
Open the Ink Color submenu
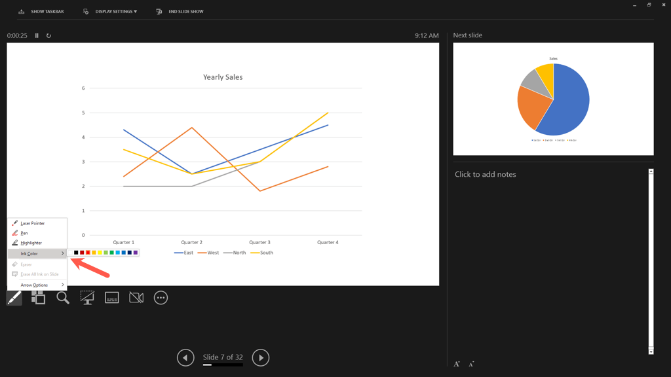click(x=37, y=253)
